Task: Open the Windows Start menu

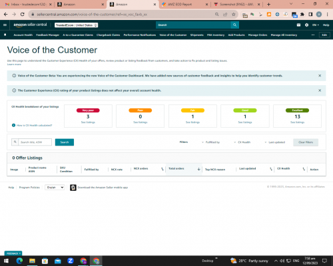Action: 6,261
